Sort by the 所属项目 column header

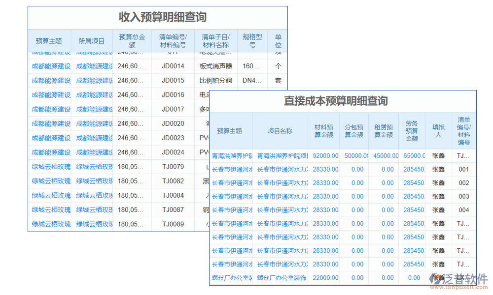pyautogui.click(x=92, y=41)
